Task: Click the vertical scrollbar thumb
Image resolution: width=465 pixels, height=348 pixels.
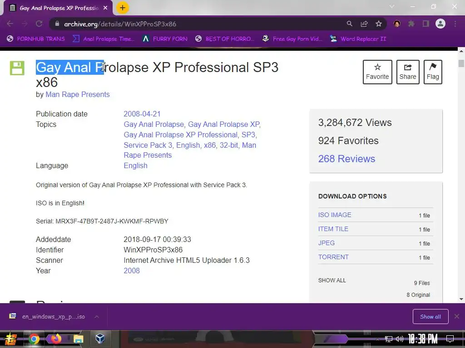Action: [461, 63]
